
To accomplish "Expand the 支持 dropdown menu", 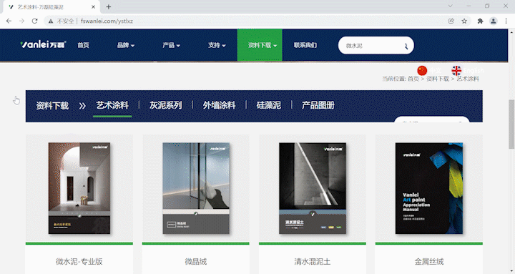I will click(217, 45).
